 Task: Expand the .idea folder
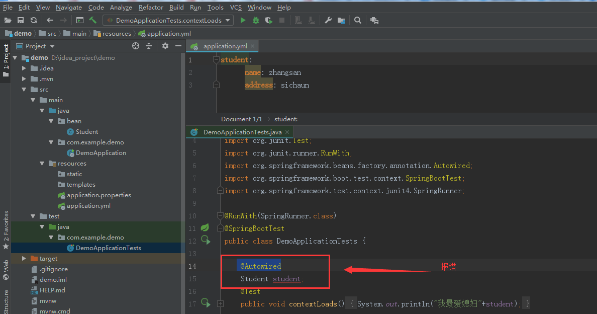(x=24, y=68)
